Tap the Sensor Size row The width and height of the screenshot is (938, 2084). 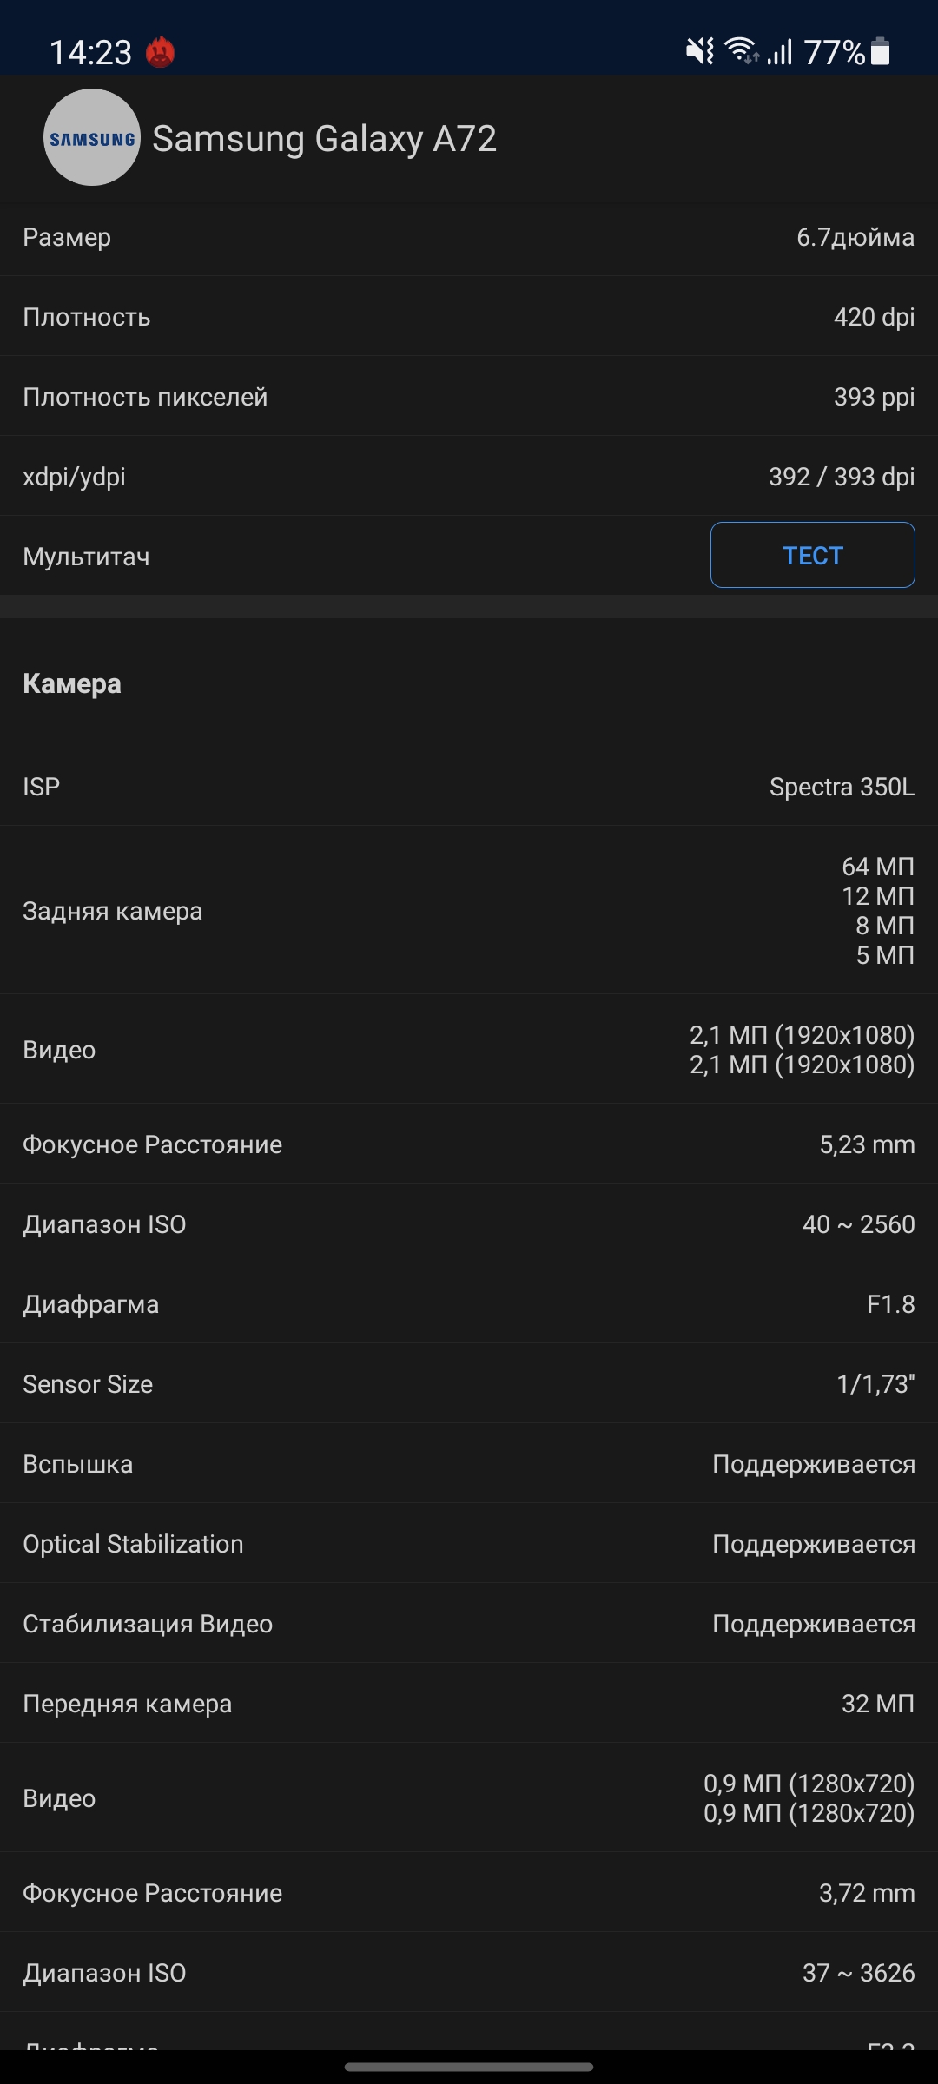pyautogui.click(x=469, y=1384)
